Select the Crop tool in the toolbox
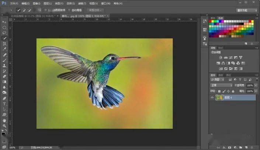260x150 pixels. [4, 43]
